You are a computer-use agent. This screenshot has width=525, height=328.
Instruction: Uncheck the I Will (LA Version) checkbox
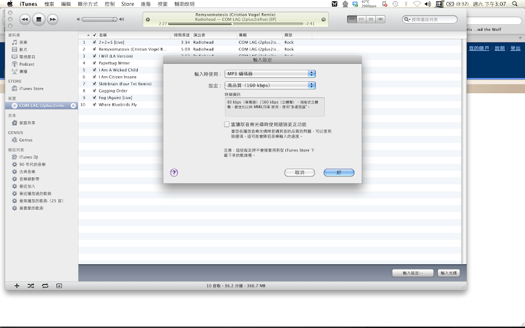[x=94, y=56]
